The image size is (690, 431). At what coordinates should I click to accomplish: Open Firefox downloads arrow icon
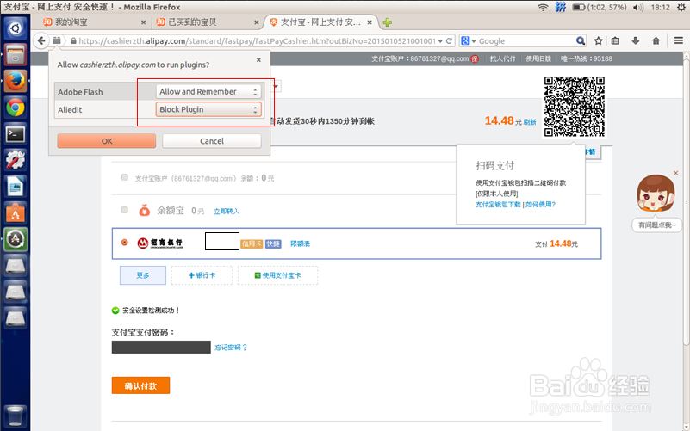(635, 40)
